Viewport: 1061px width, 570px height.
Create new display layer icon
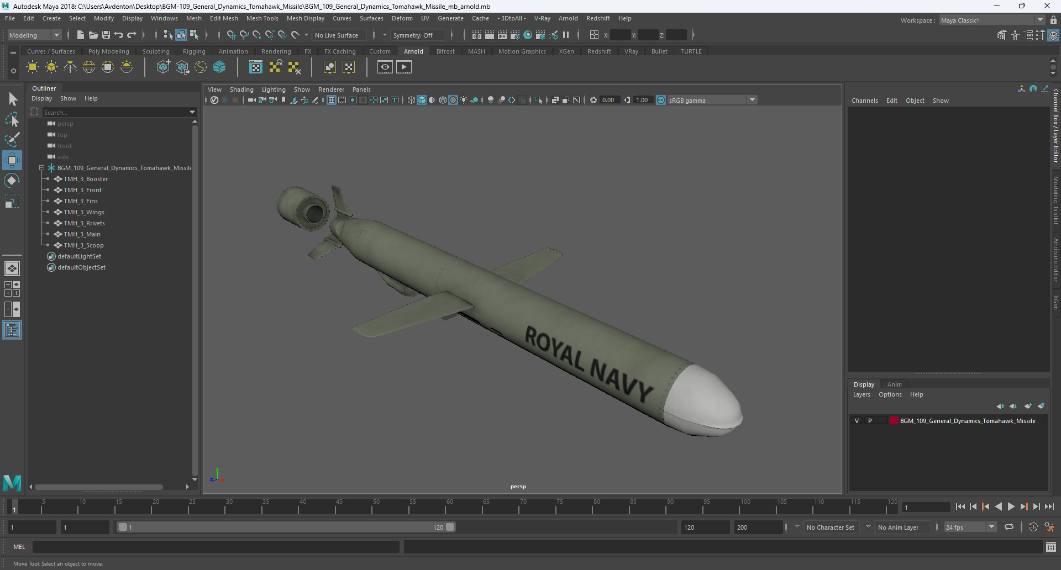[x=1028, y=406]
